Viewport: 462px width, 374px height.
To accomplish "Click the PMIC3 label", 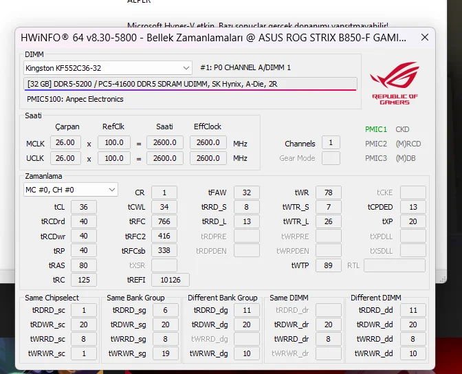I will [x=375, y=158].
